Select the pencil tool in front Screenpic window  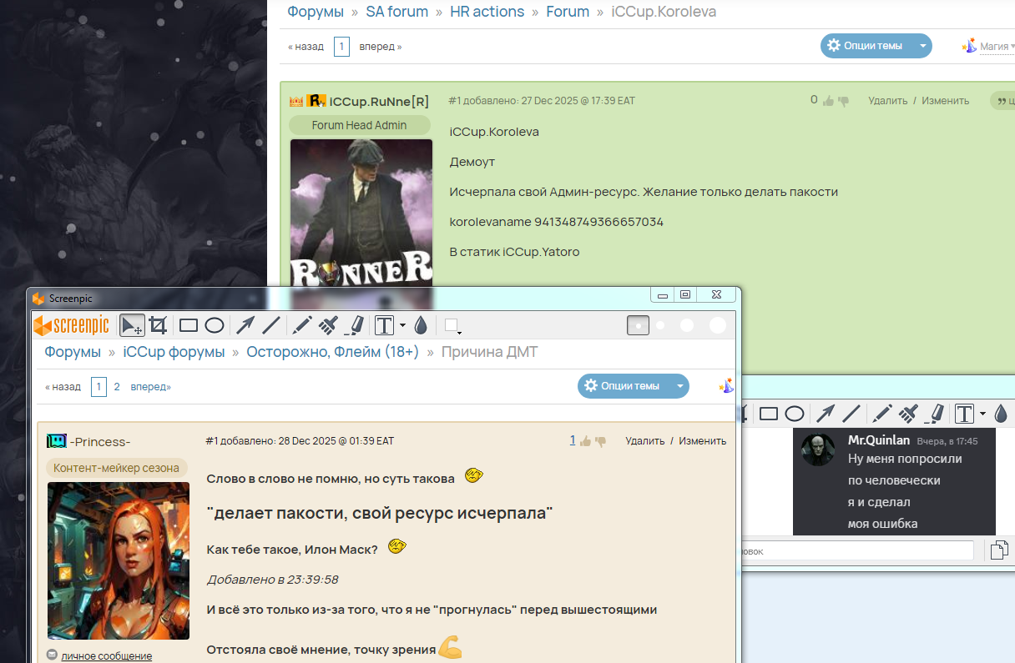(303, 325)
